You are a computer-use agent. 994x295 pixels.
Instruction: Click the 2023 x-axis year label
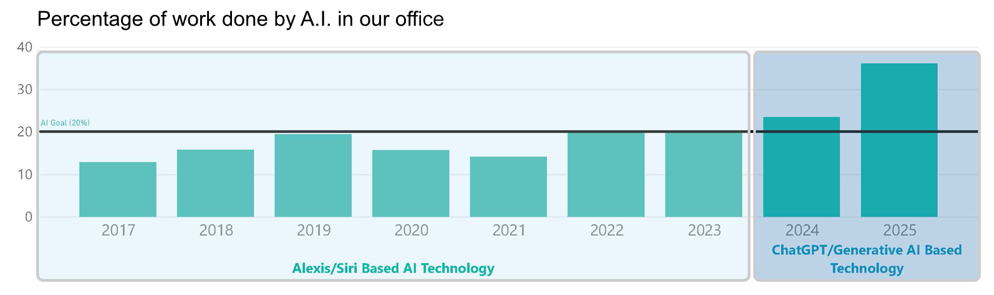[704, 230]
